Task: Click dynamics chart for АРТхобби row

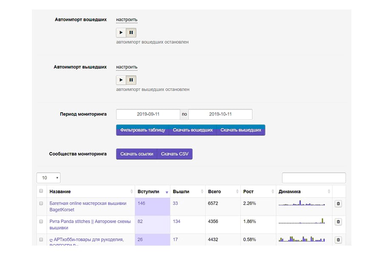Action: (302, 239)
